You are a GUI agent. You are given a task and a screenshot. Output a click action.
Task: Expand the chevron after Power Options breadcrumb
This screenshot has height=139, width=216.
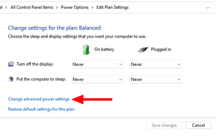[x=92, y=7]
